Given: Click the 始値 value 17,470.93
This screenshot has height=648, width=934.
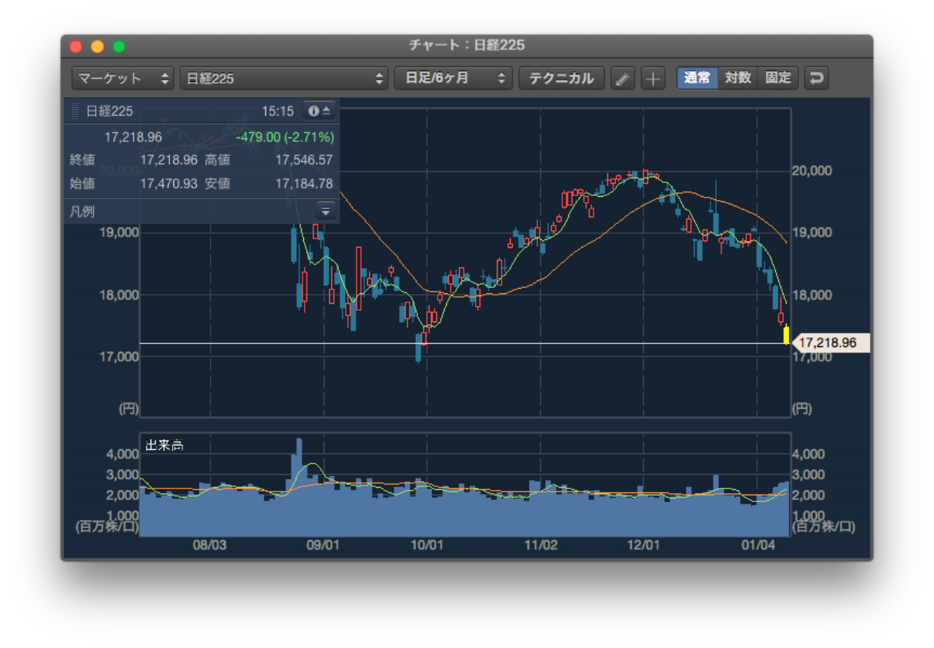Looking at the screenshot, I should pos(168,183).
